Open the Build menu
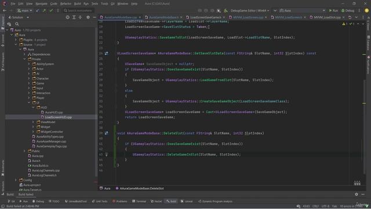371x209 pixels. coord(77,4)
